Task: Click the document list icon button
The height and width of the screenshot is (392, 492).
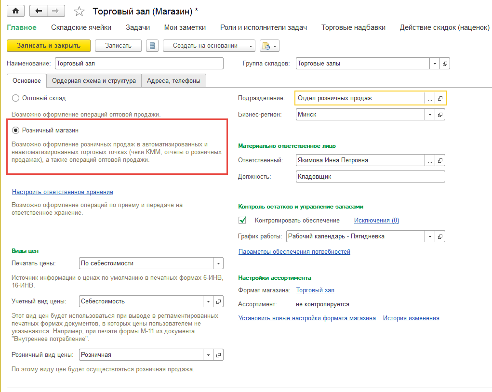Action: pos(153,46)
